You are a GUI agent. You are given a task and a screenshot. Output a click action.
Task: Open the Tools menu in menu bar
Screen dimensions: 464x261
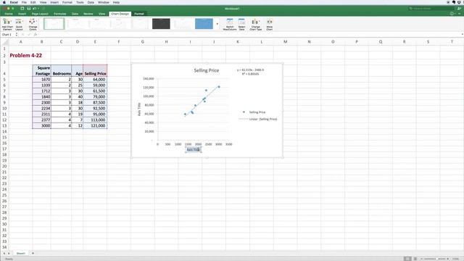click(80, 2)
